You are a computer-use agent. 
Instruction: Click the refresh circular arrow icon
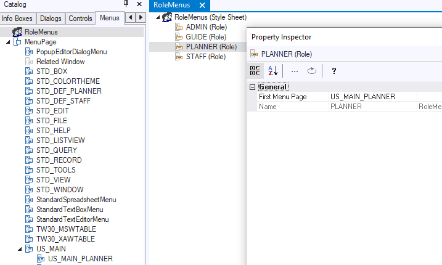pyautogui.click(x=311, y=71)
